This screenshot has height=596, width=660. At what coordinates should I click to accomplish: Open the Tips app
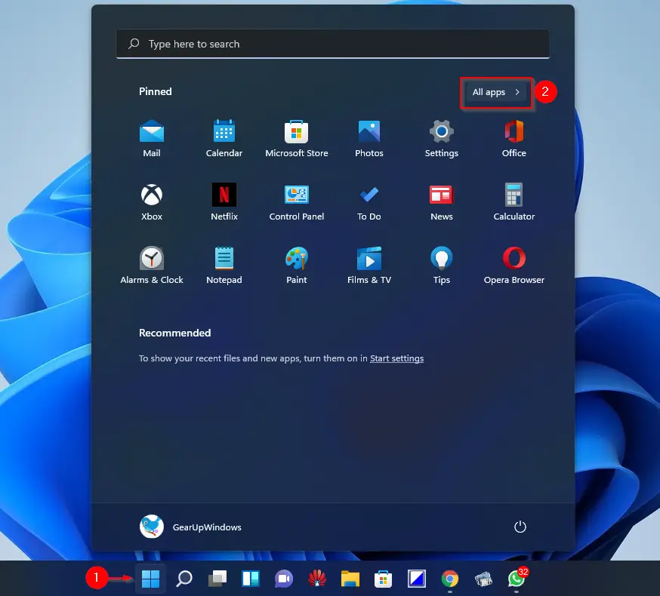click(x=441, y=266)
